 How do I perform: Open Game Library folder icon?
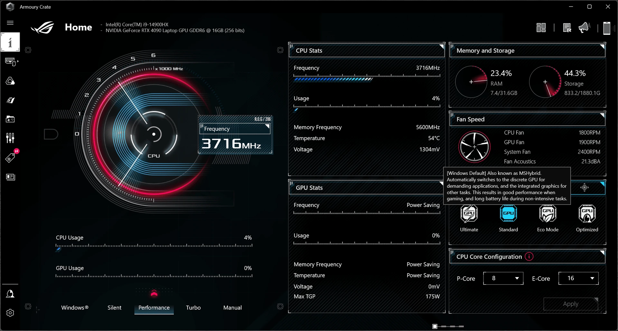[x=10, y=119]
